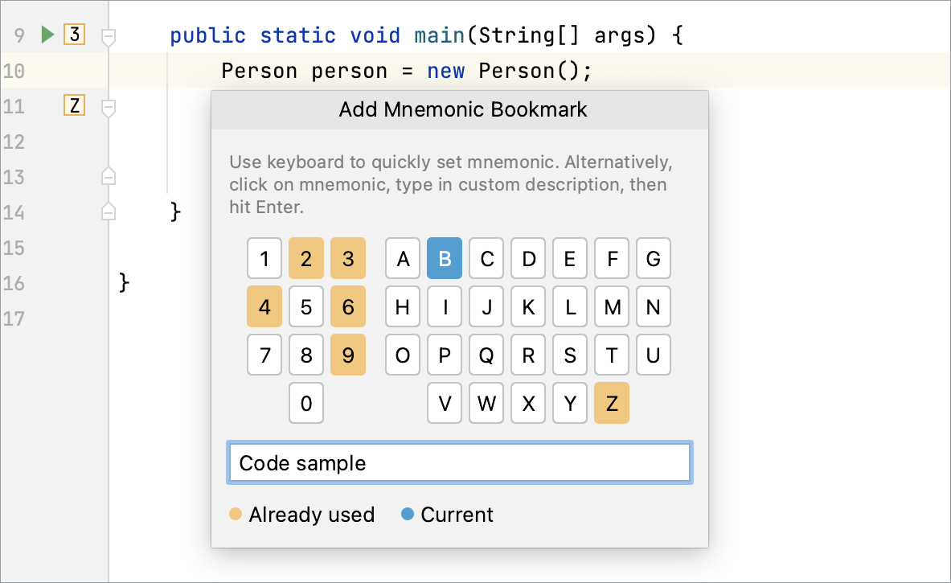Select mnemonic letter V
Screen dimensions: 951x583
[445, 403]
